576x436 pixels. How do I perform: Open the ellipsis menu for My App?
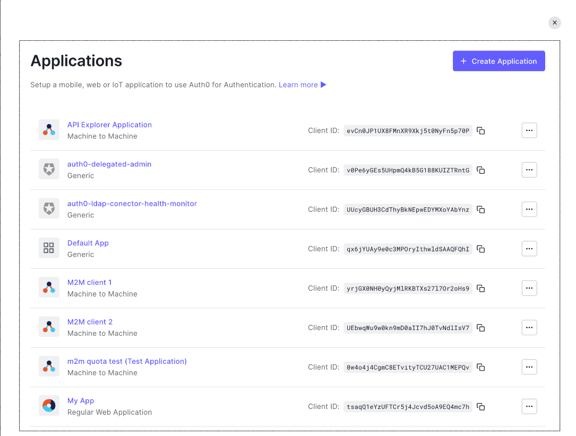tap(529, 407)
